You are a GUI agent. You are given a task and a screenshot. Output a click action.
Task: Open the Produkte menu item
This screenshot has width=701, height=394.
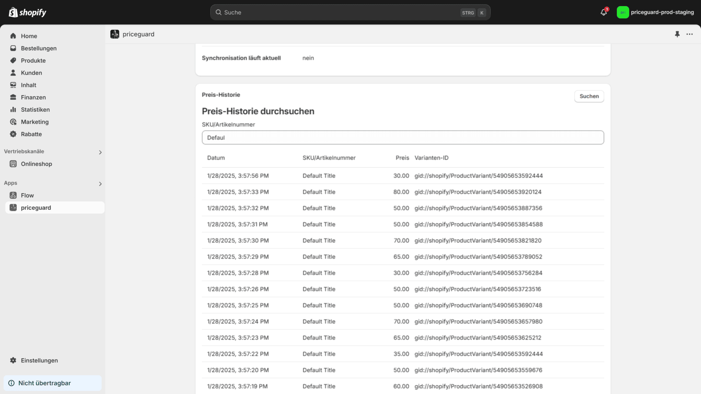point(33,60)
